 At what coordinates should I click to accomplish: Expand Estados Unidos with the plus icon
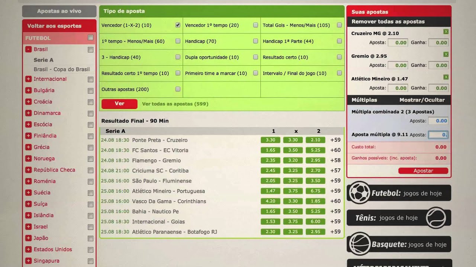(x=28, y=250)
